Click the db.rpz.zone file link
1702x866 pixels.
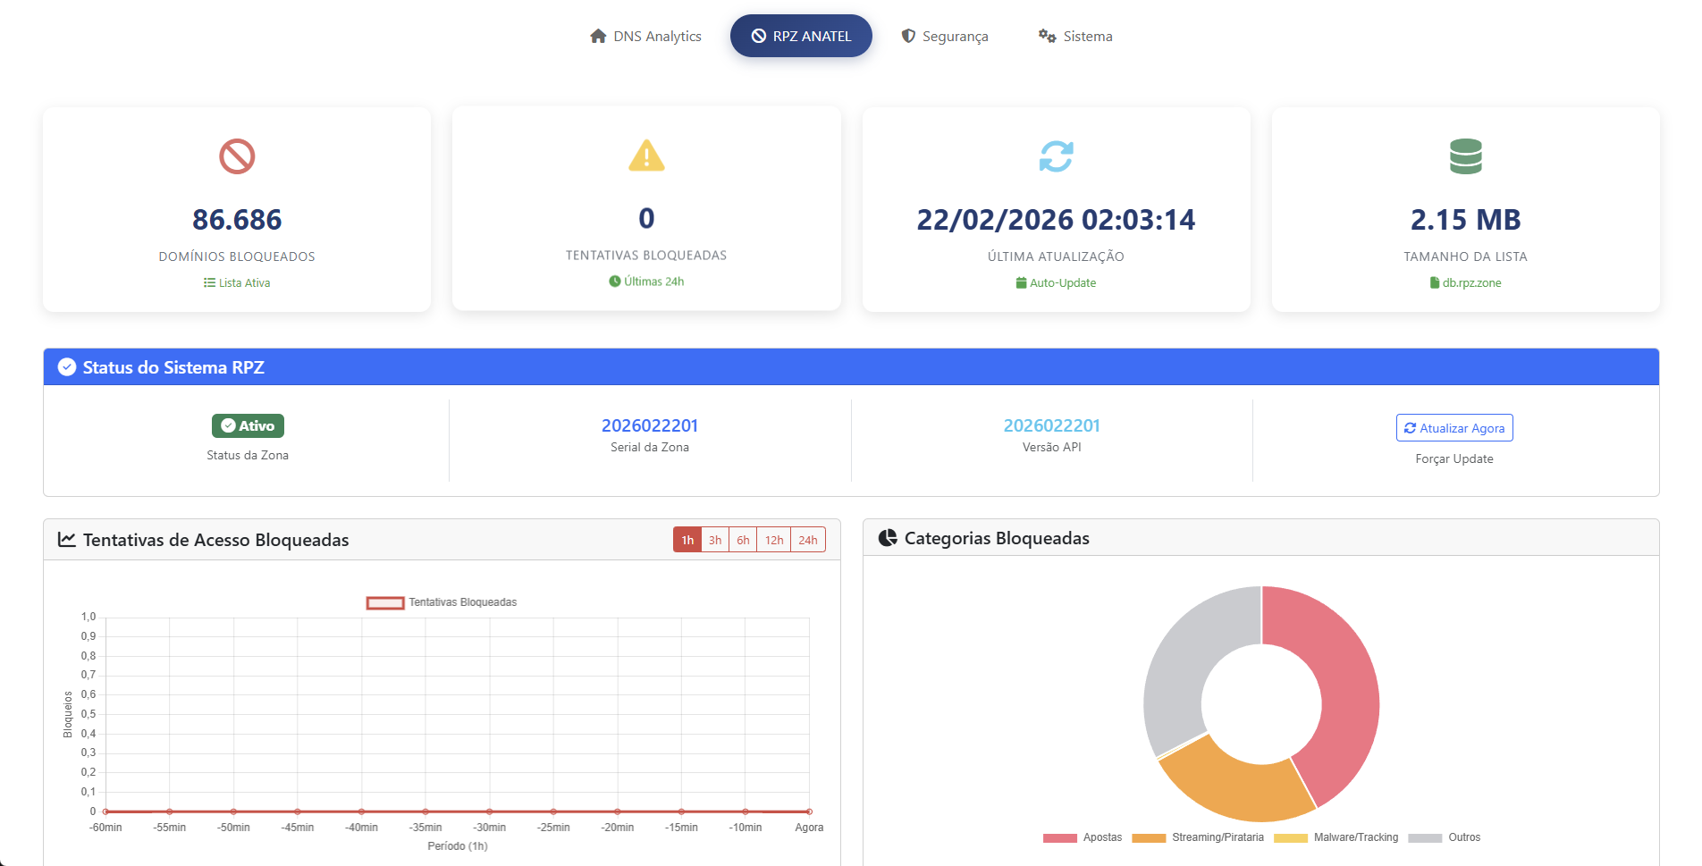click(1466, 283)
